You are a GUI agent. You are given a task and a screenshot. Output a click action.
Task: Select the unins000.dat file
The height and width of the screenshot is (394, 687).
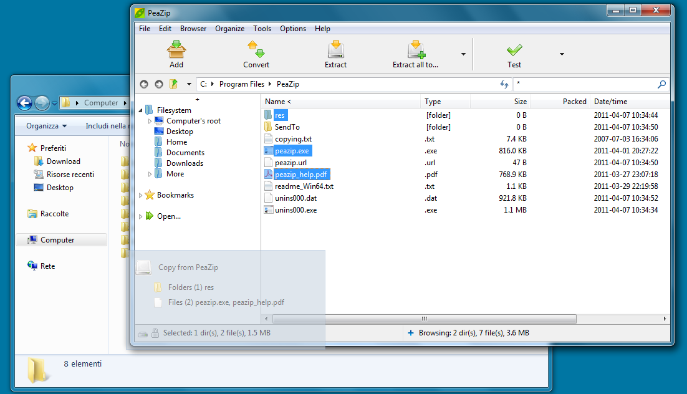295,198
